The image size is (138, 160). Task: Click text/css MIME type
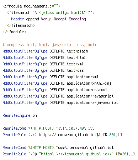pyautogui.click(x=75, y=70)
